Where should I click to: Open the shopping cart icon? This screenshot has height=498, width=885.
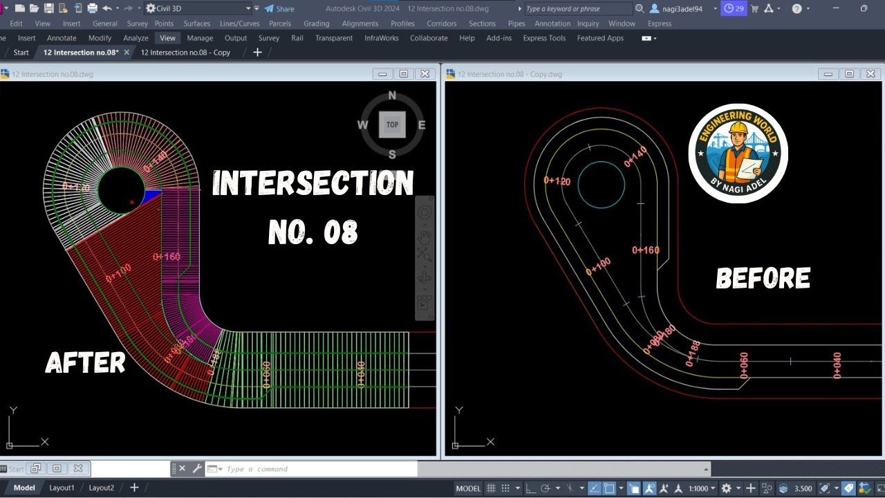point(754,9)
